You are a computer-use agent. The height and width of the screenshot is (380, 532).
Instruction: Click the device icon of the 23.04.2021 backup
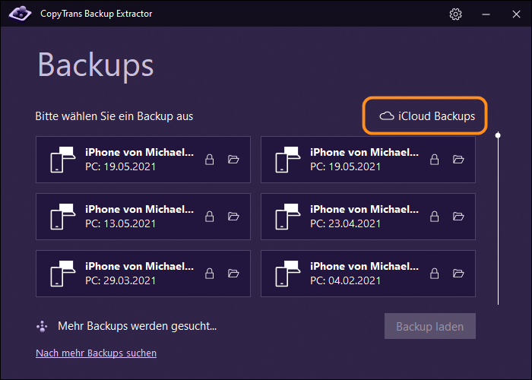tap(288, 217)
